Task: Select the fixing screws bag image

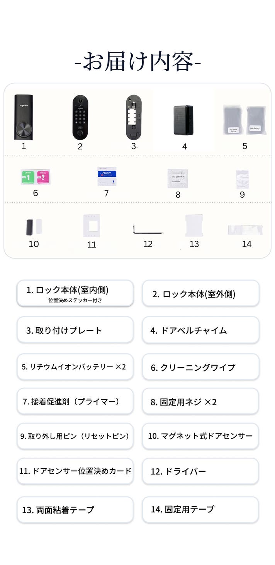Action: (178, 178)
